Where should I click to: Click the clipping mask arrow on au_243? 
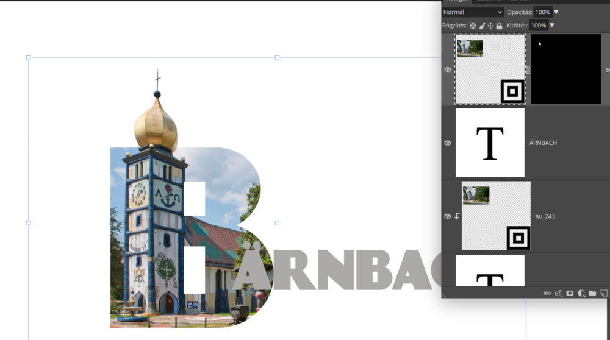click(457, 216)
